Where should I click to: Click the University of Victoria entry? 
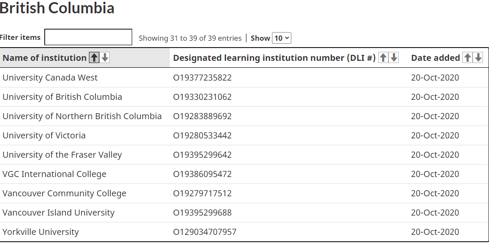[44, 135]
